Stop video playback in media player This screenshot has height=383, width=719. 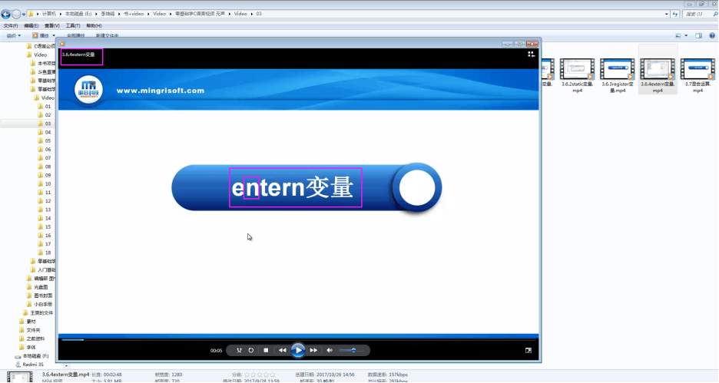266,351
